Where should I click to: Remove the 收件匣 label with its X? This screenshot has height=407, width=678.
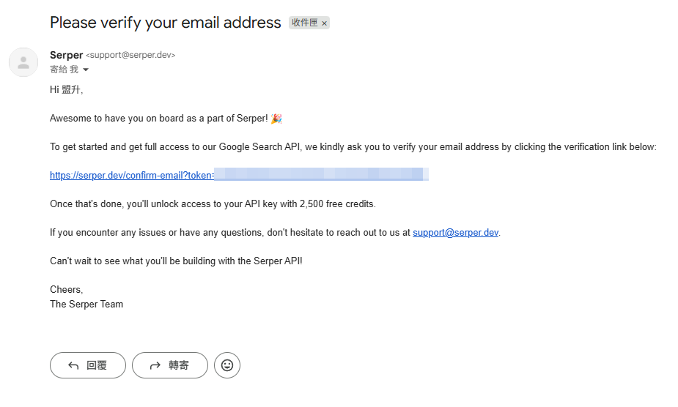coord(324,23)
